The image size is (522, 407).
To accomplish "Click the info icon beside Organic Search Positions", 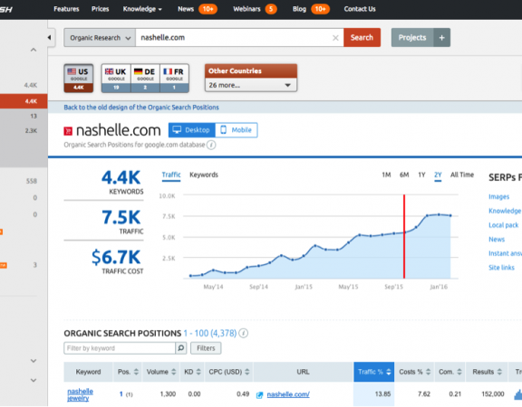I will point(244,333).
